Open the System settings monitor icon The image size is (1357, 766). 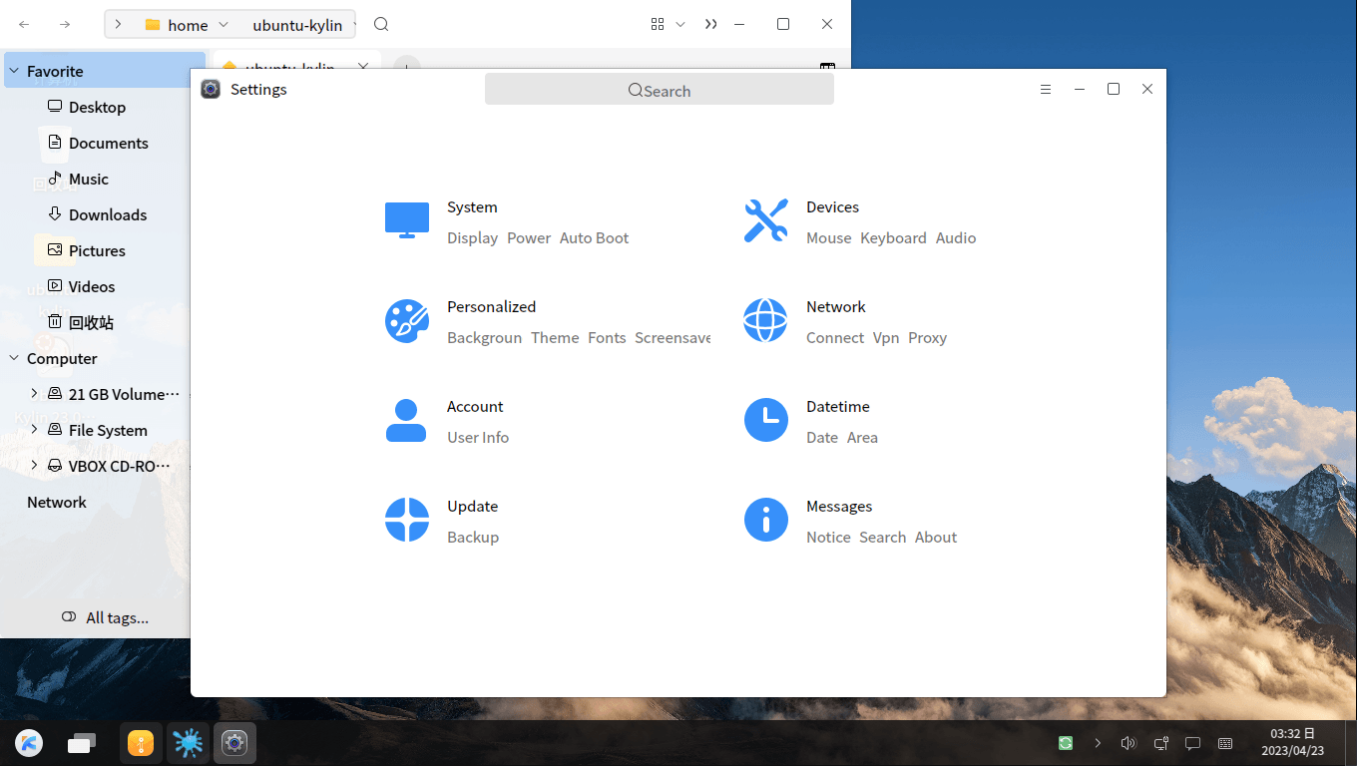coord(407,220)
